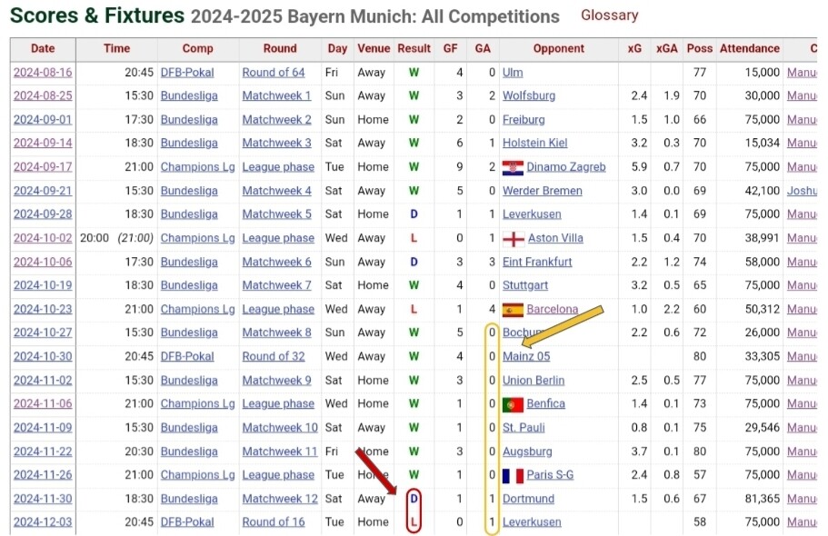Open the Holstein Kiel team page
Viewport: 828px width, 536px height.
535,143
